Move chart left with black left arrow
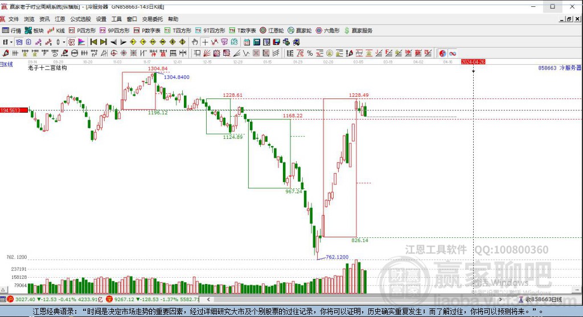 point(113,42)
